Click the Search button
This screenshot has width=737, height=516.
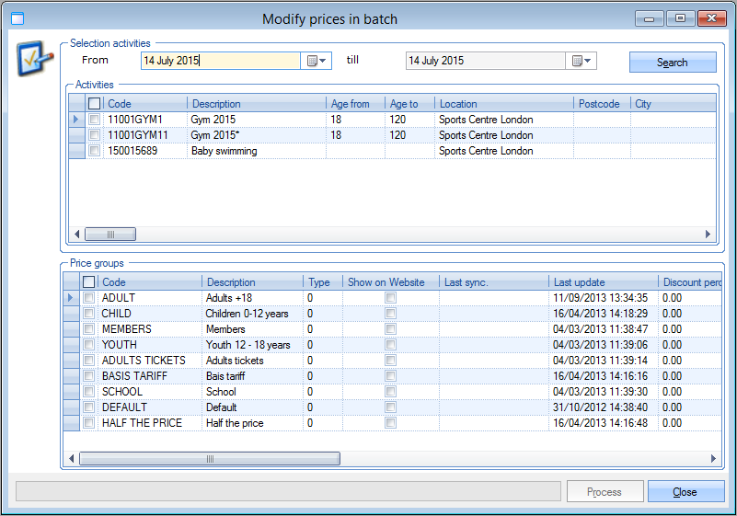tap(672, 62)
